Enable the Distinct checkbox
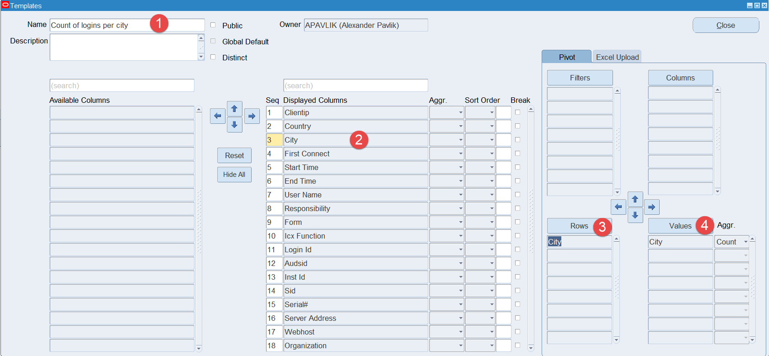The width and height of the screenshot is (769, 356). click(x=213, y=57)
